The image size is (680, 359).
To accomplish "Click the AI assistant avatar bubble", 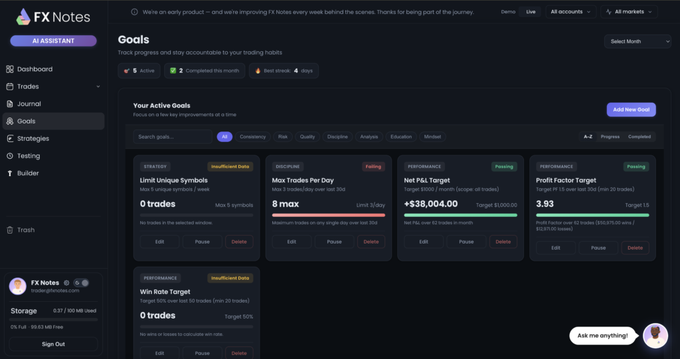I will pos(655,335).
